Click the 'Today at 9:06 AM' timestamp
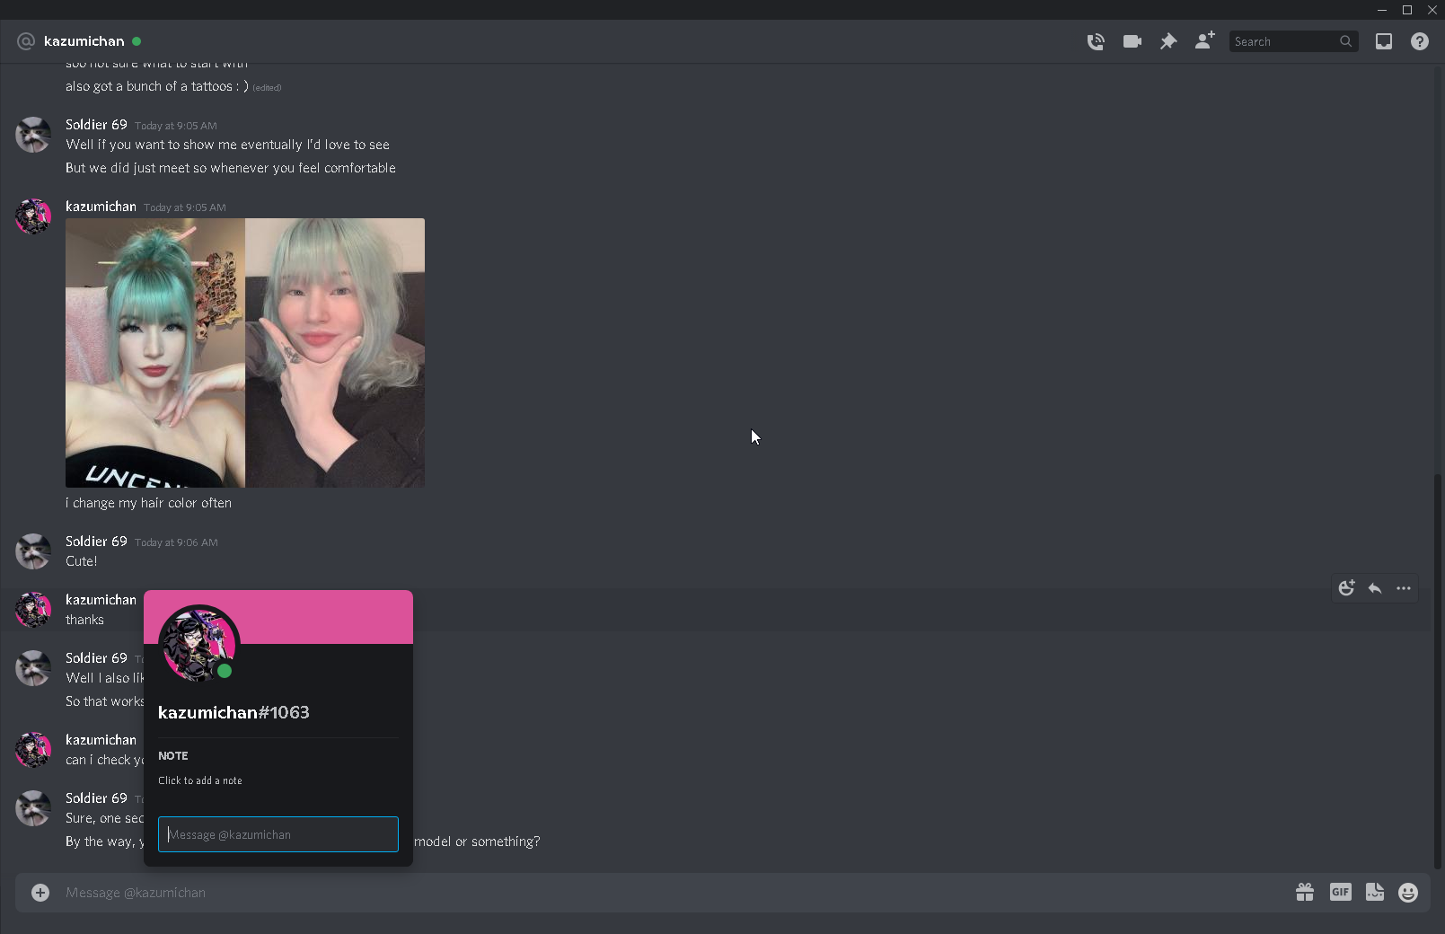The image size is (1445, 934). (x=176, y=542)
